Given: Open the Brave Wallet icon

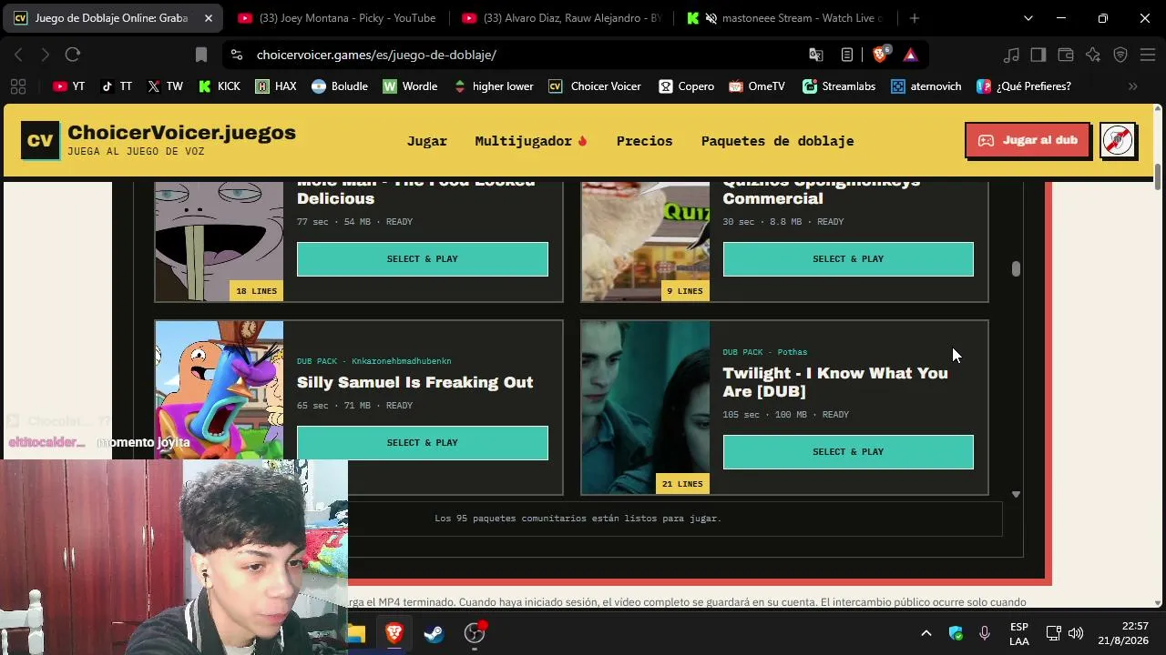Looking at the screenshot, I should point(1066,55).
